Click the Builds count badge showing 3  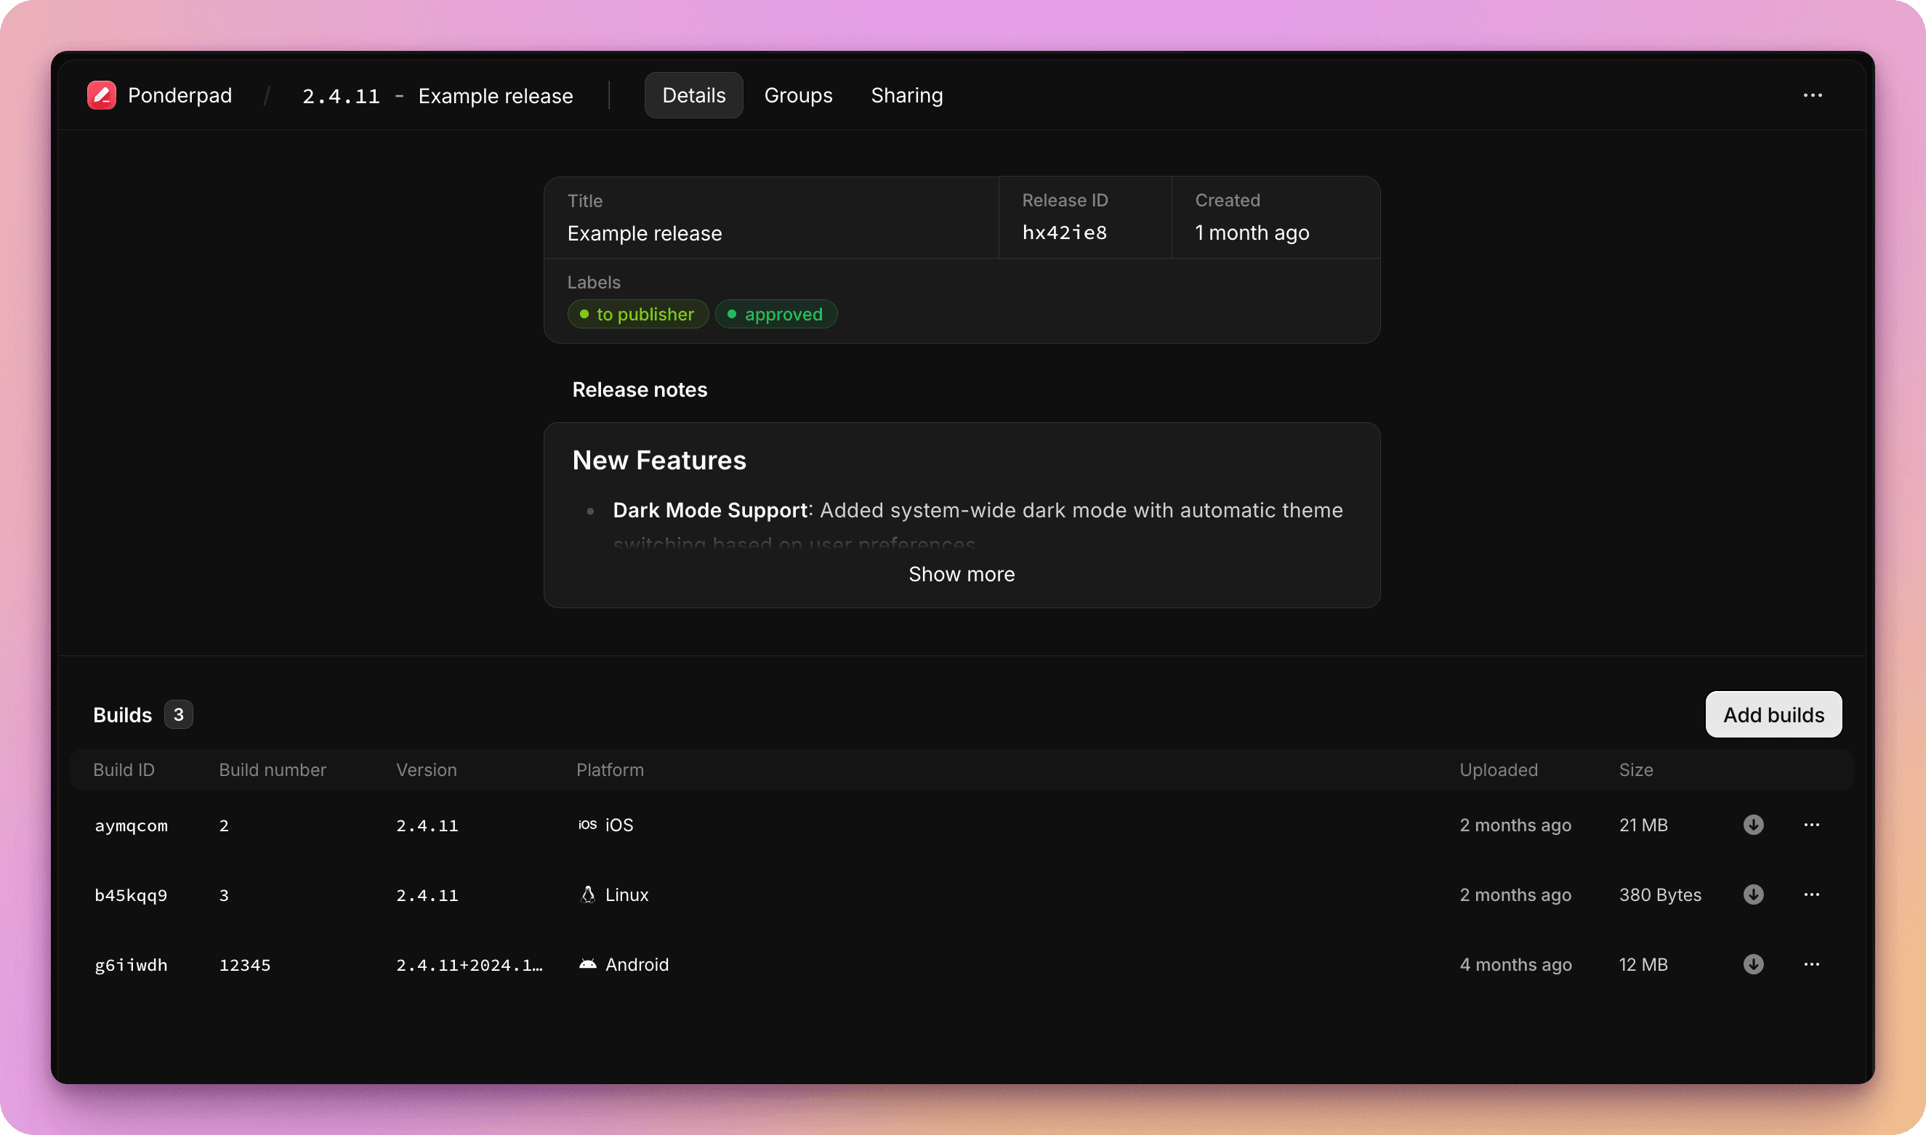[179, 714]
